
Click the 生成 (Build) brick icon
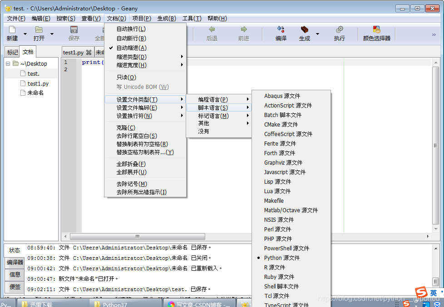point(305,29)
